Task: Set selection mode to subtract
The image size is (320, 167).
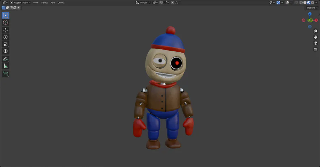Action: click(x=11, y=8)
